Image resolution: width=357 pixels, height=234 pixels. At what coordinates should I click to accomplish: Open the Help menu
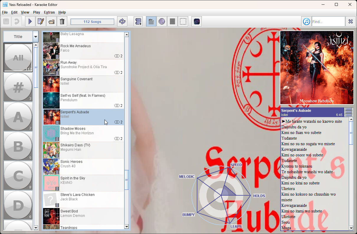coord(62,12)
